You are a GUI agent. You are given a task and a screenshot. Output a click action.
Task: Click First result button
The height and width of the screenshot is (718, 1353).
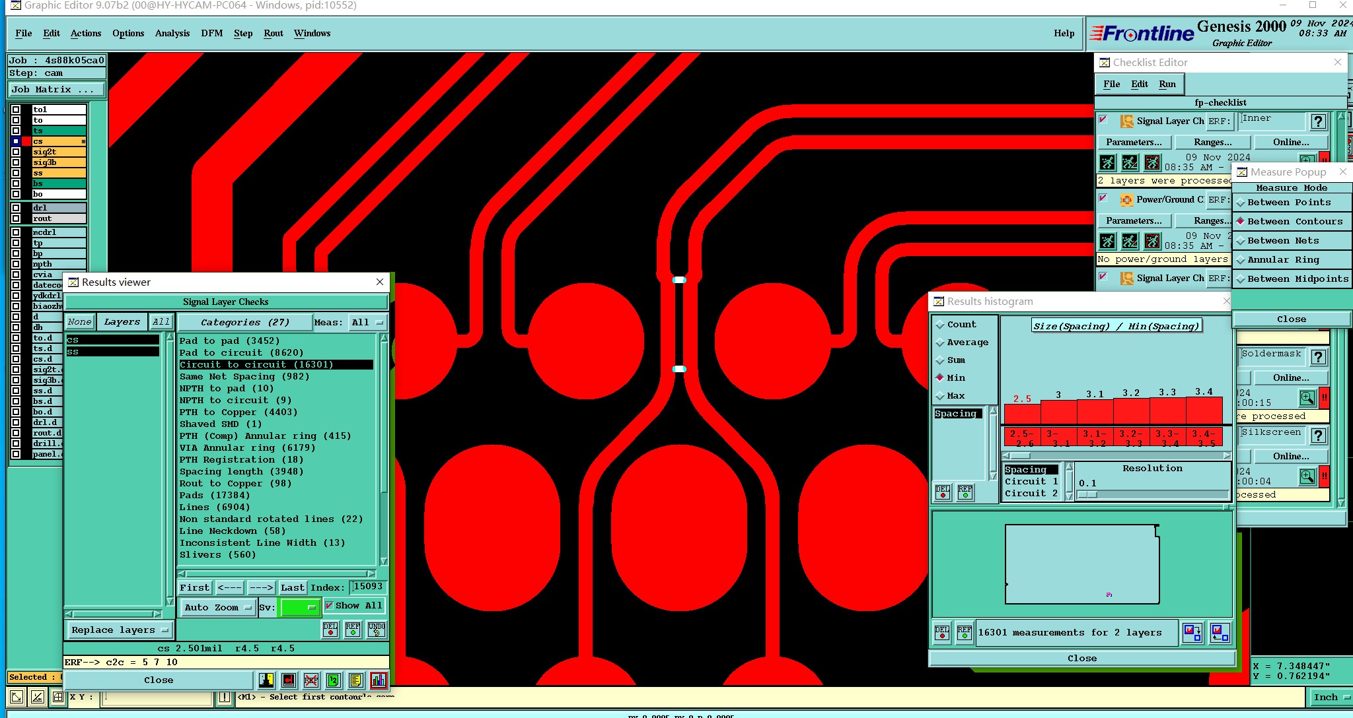click(194, 587)
